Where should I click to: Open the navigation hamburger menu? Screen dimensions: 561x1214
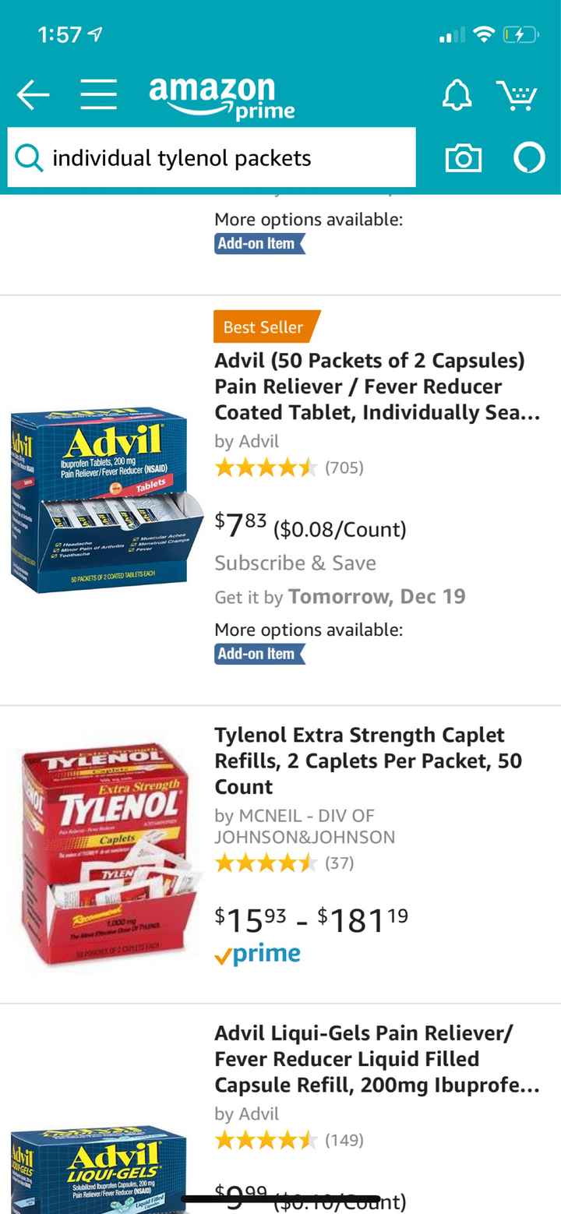(x=98, y=94)
